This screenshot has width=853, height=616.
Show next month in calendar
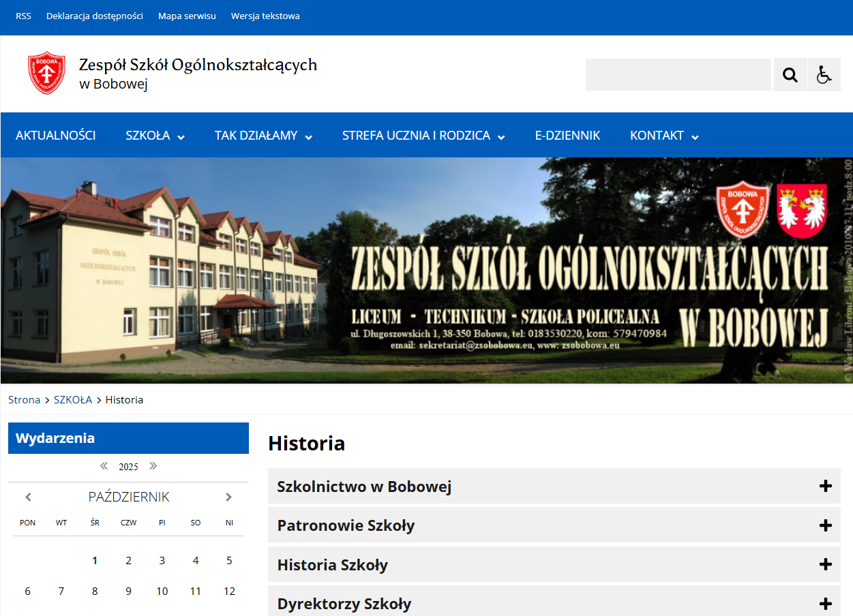tap(228, 497)
